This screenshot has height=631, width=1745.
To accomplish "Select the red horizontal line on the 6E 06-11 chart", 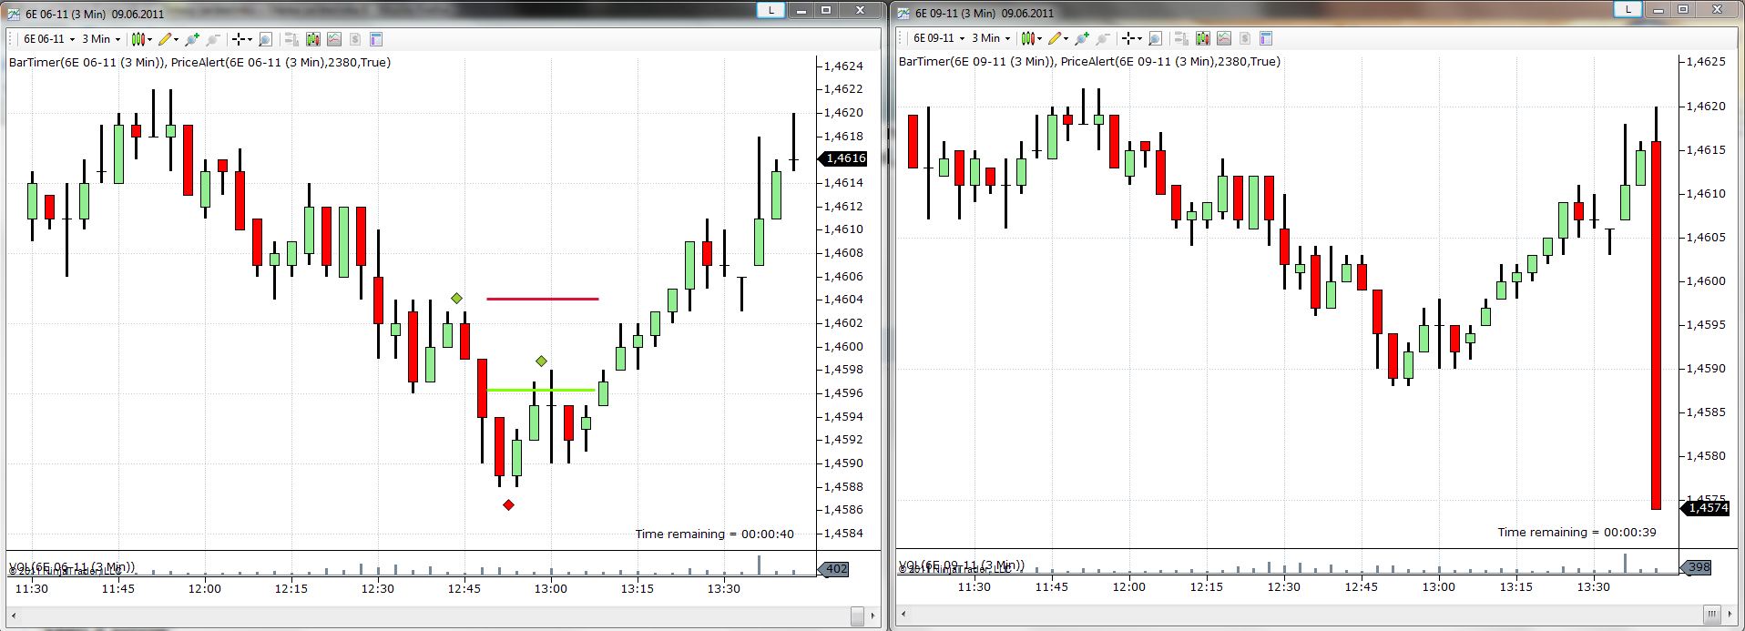I will (x=543, y=299).
